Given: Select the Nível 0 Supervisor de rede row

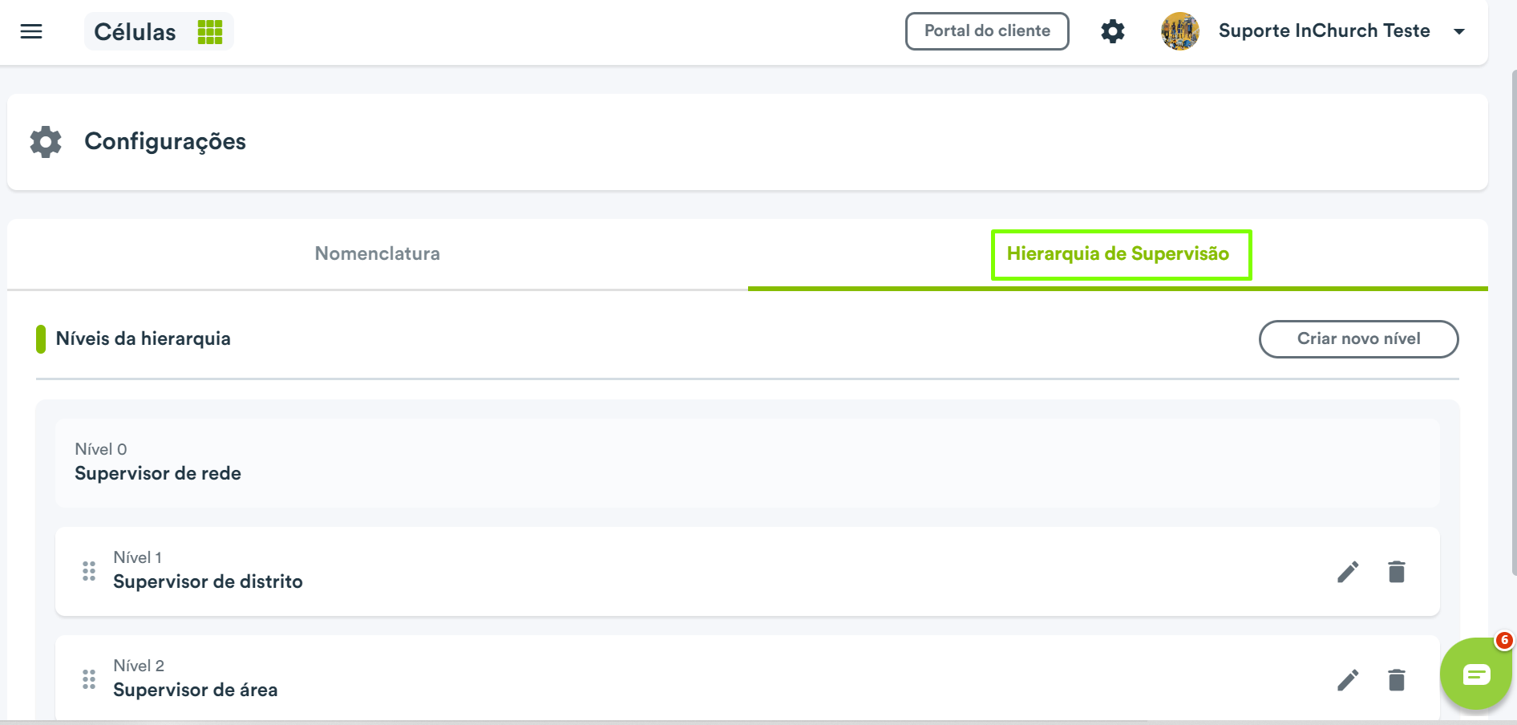Looking at the screenshot, I should pos(747,463).
